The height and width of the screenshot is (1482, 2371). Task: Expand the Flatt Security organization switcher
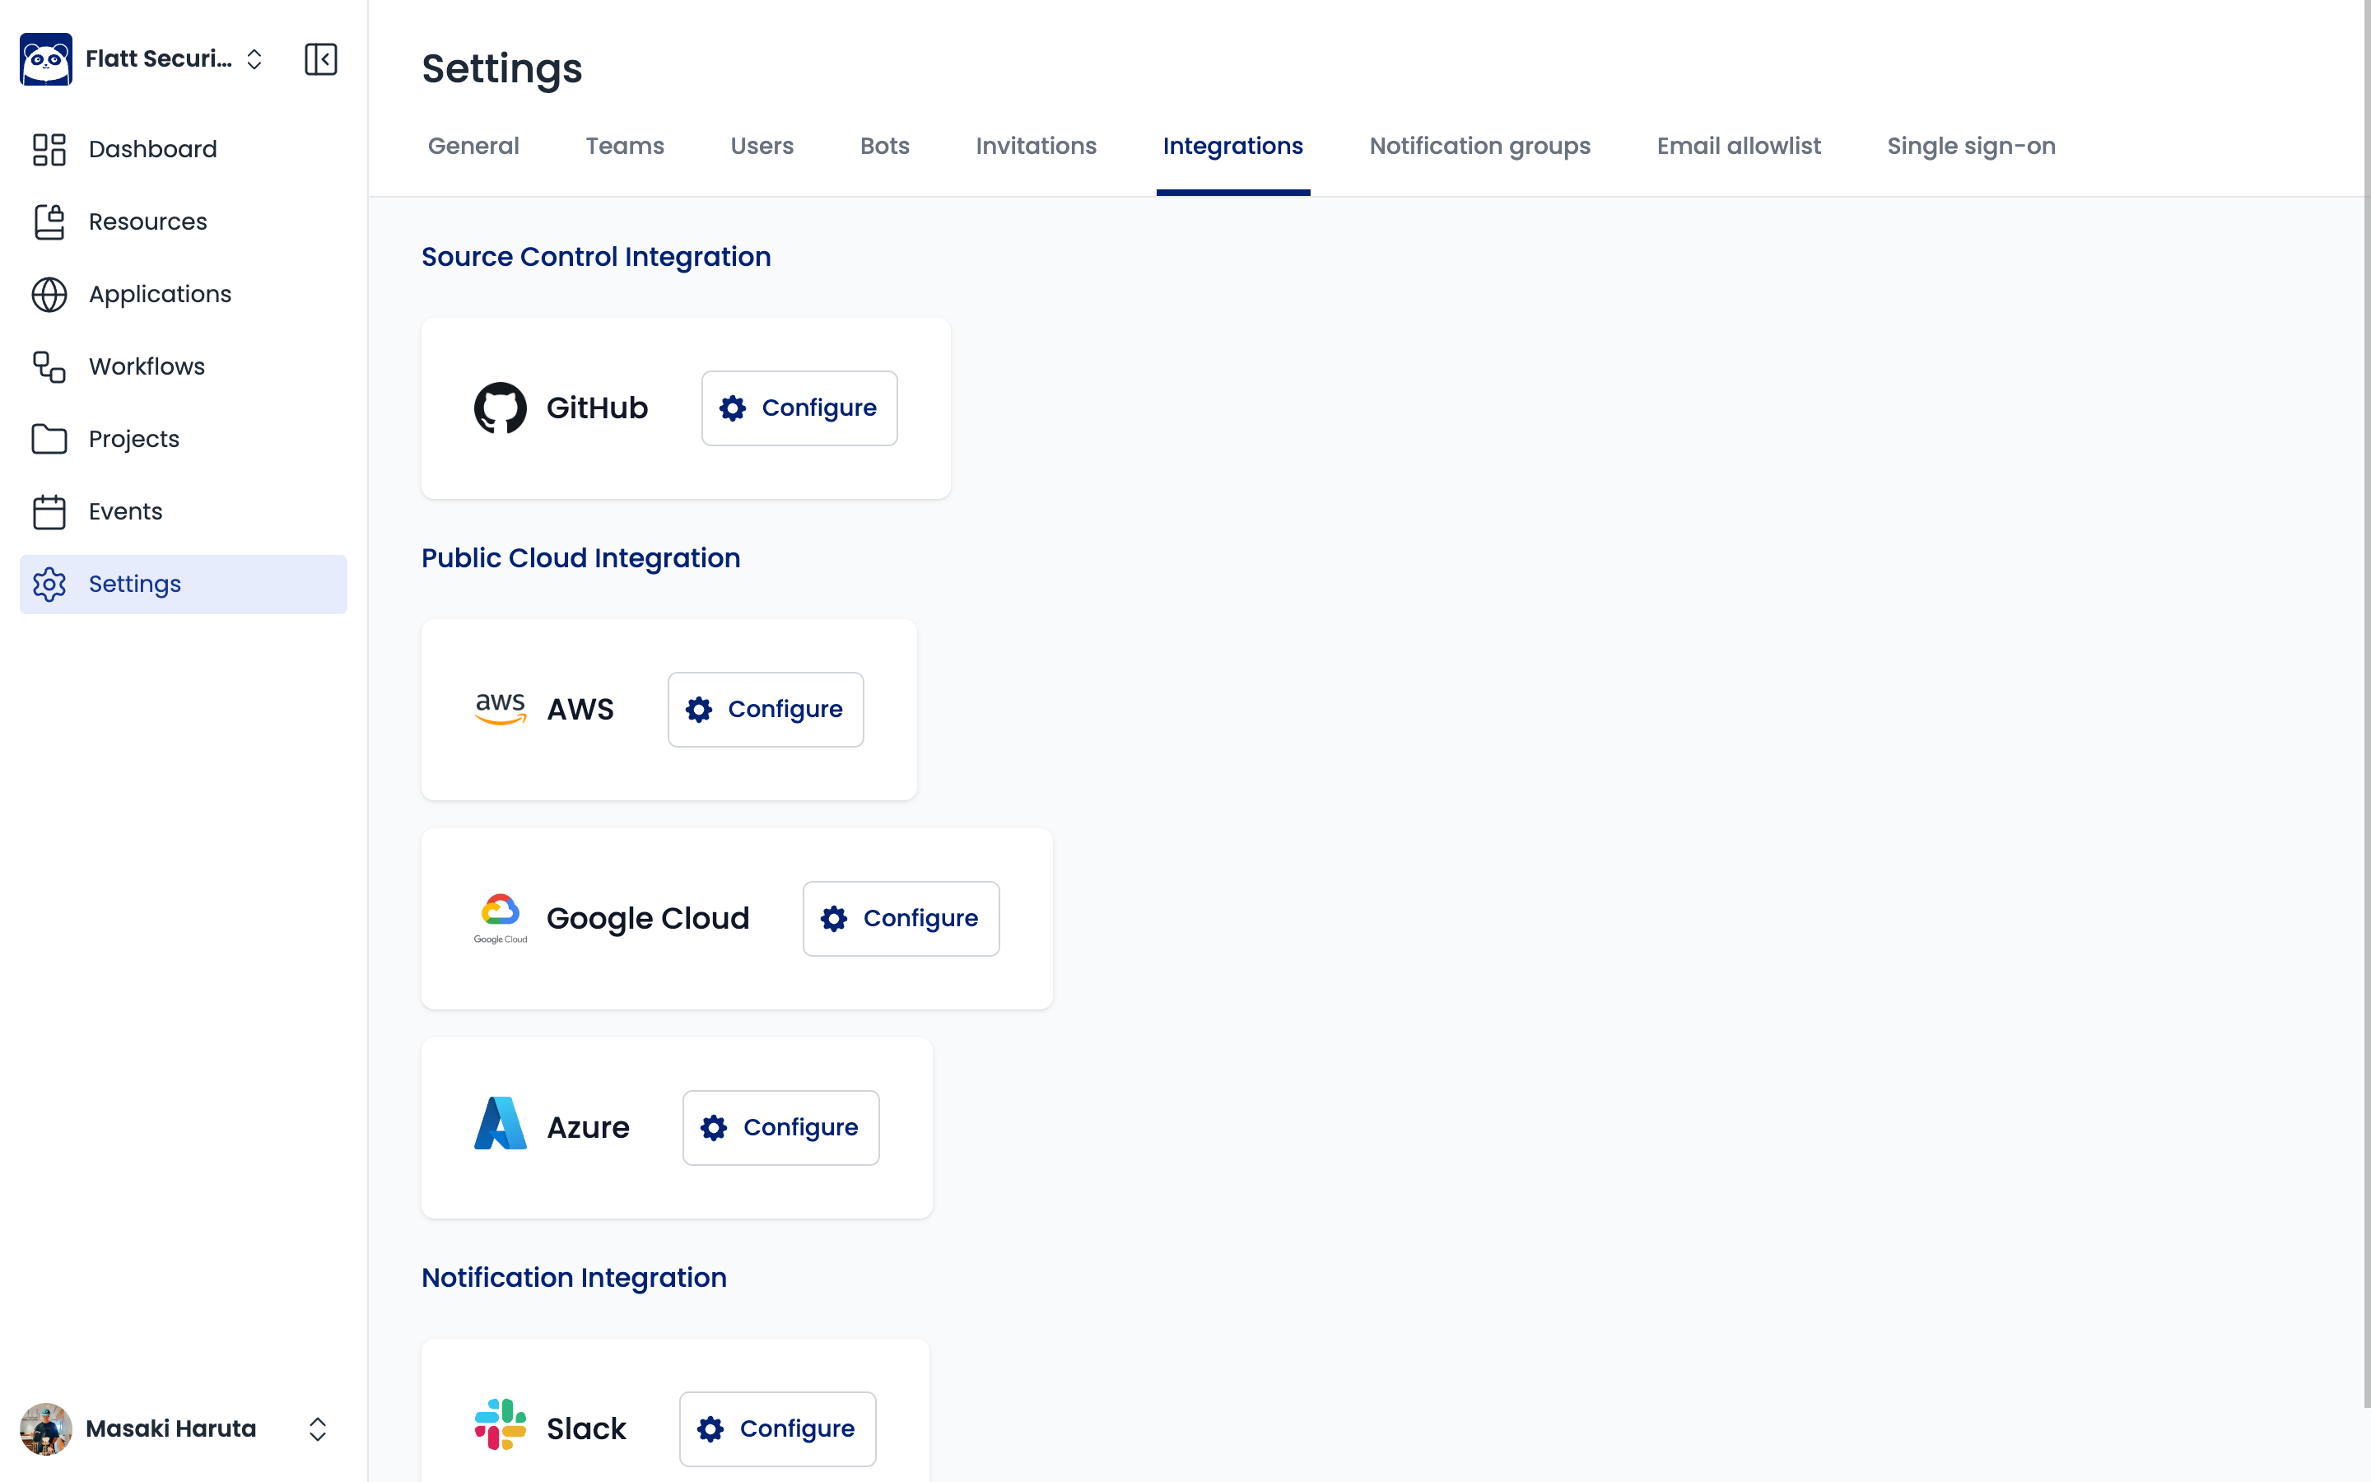click(x=254, y=58)
